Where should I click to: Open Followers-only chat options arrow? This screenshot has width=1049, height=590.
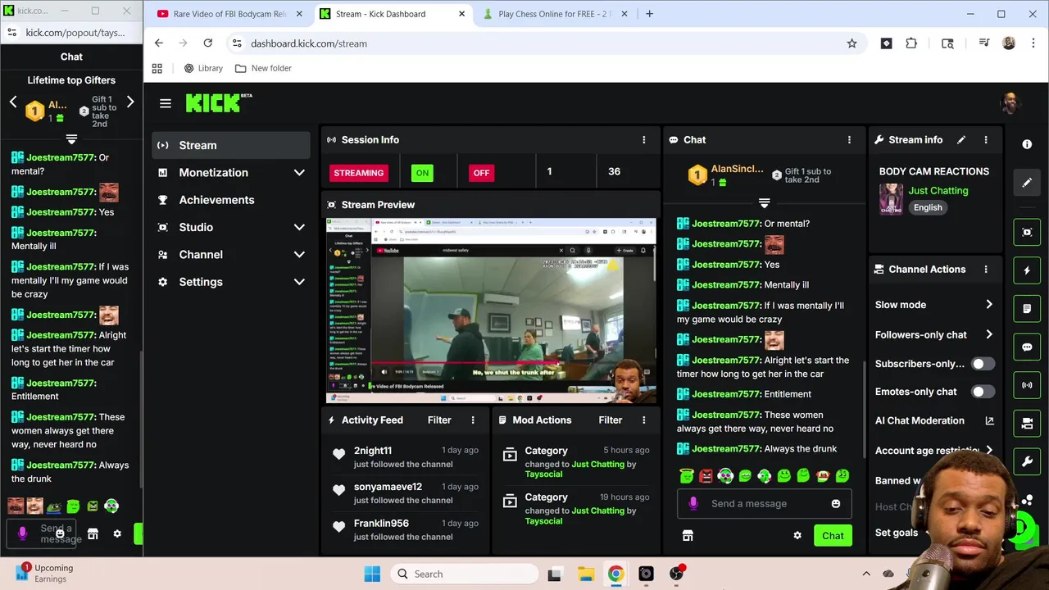coord(989,334)
